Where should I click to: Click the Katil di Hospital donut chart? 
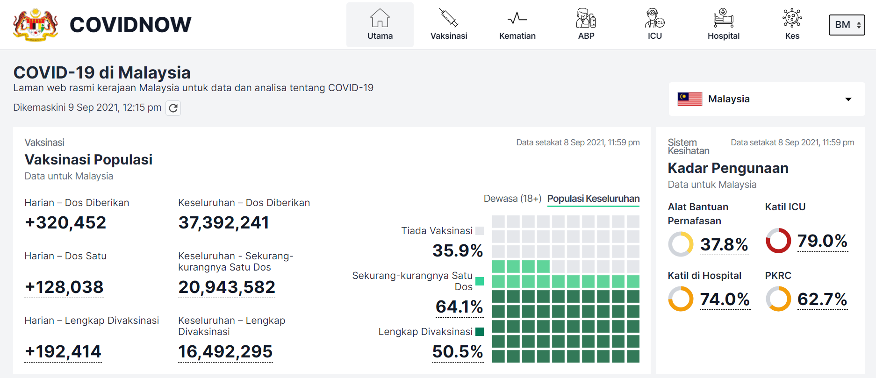pos(681,299)
